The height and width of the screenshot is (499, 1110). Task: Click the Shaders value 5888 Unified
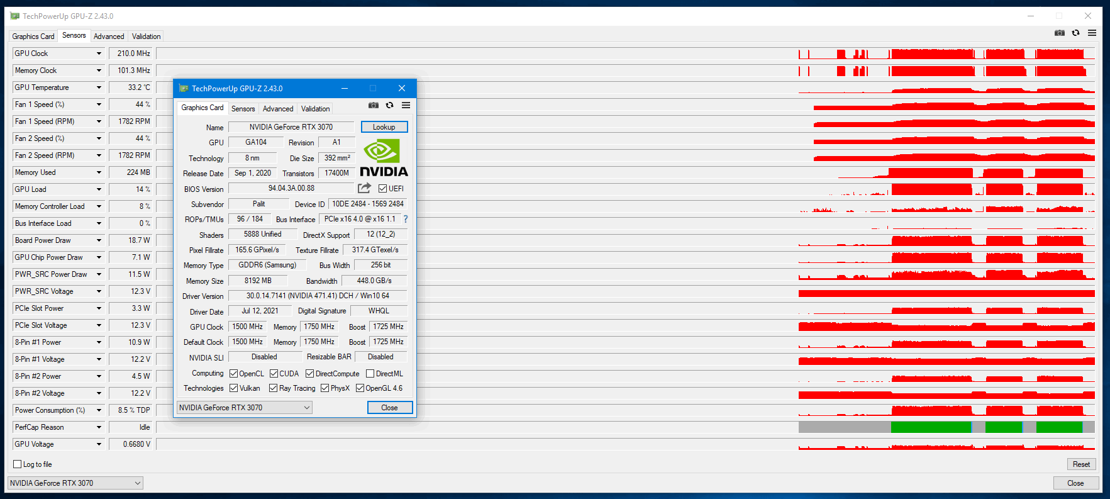pyautogui.click(x=263, y=234)
